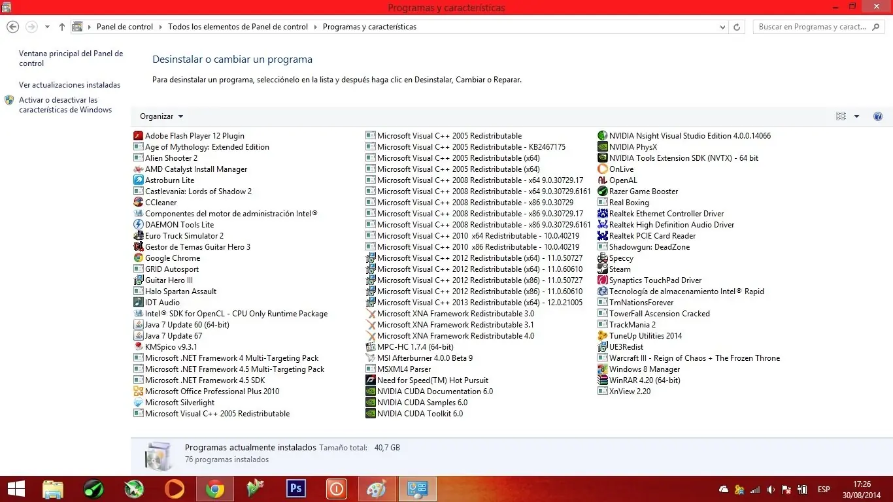Open the Windows Start button
The image size is (893, 502).
[x=16, y=489]
